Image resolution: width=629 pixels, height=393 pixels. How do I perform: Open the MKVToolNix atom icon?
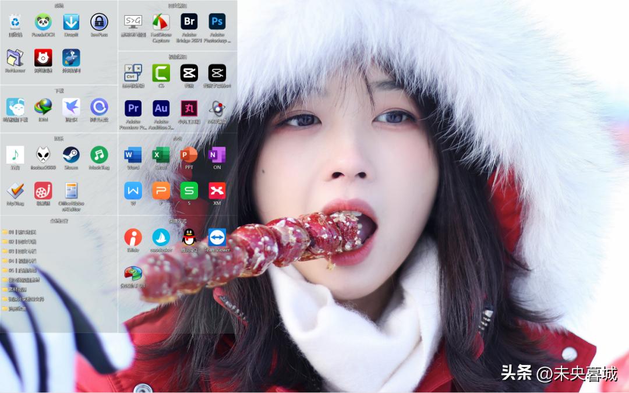[x=217, y=108]
